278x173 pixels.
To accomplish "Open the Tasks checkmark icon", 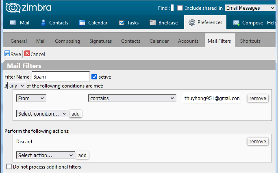I will 122,23.
